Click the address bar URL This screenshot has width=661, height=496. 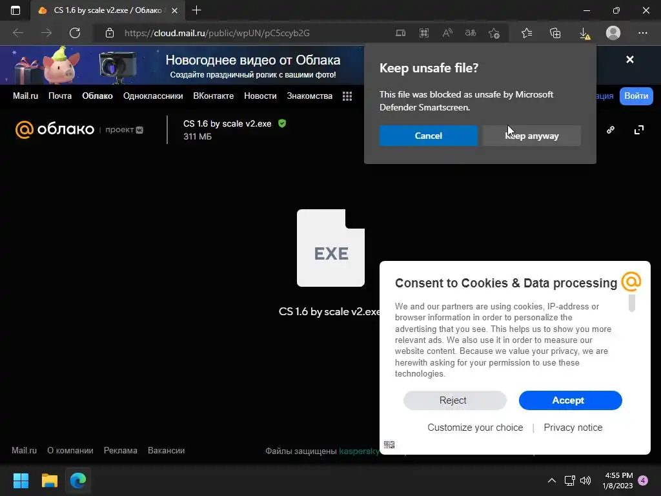pos(217,33)
